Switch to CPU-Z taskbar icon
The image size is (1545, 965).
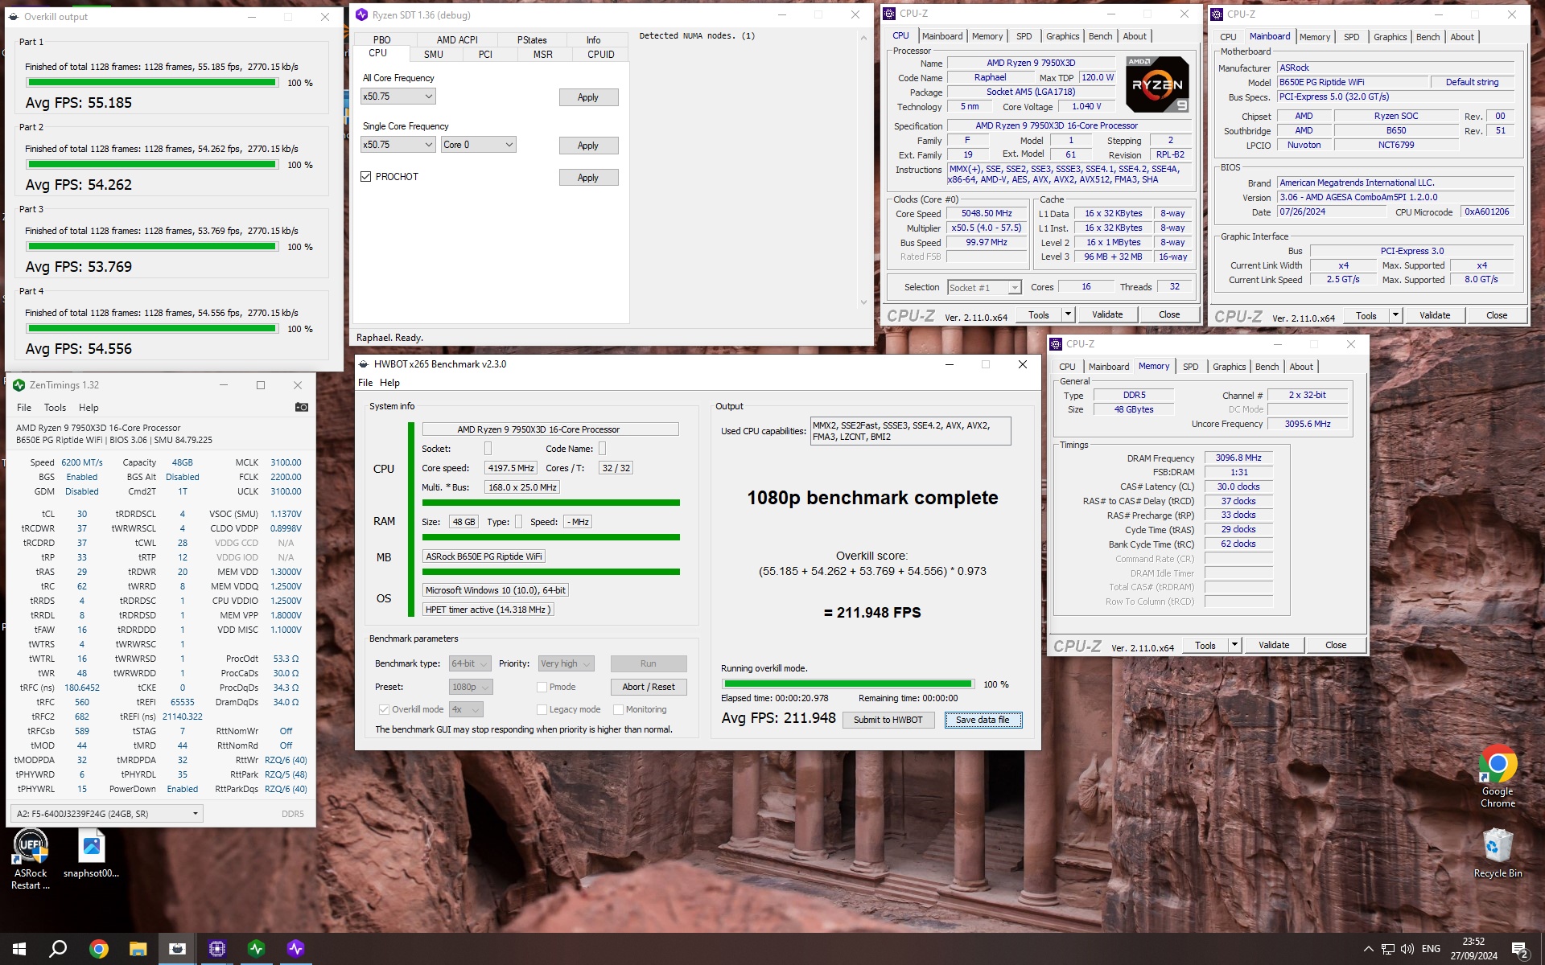[x=216, y=949]
